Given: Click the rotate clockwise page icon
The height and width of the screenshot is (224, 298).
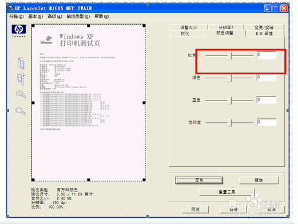Looking at the screenshot, I should [21, 79].
